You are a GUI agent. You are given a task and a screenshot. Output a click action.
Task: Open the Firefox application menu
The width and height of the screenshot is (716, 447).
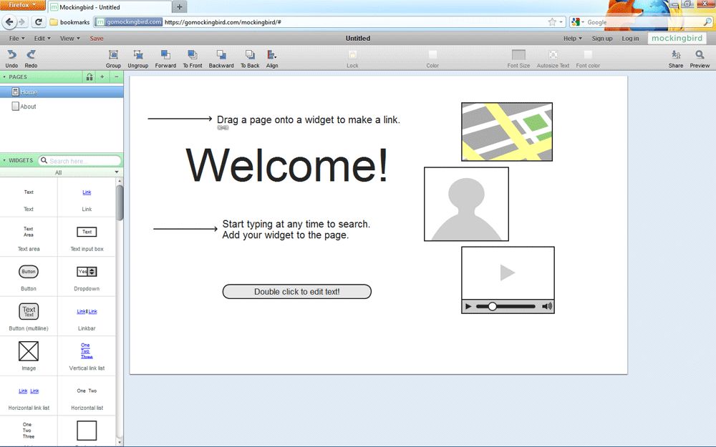(x=23, y=5)
